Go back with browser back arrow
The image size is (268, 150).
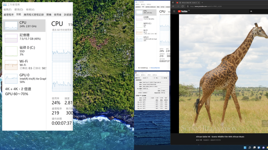click(x=173, y=6)
